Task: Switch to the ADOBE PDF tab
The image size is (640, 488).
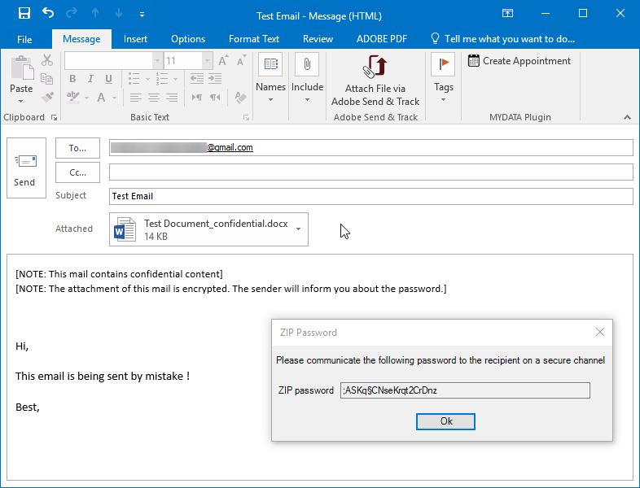Action: tap(382, 39)
